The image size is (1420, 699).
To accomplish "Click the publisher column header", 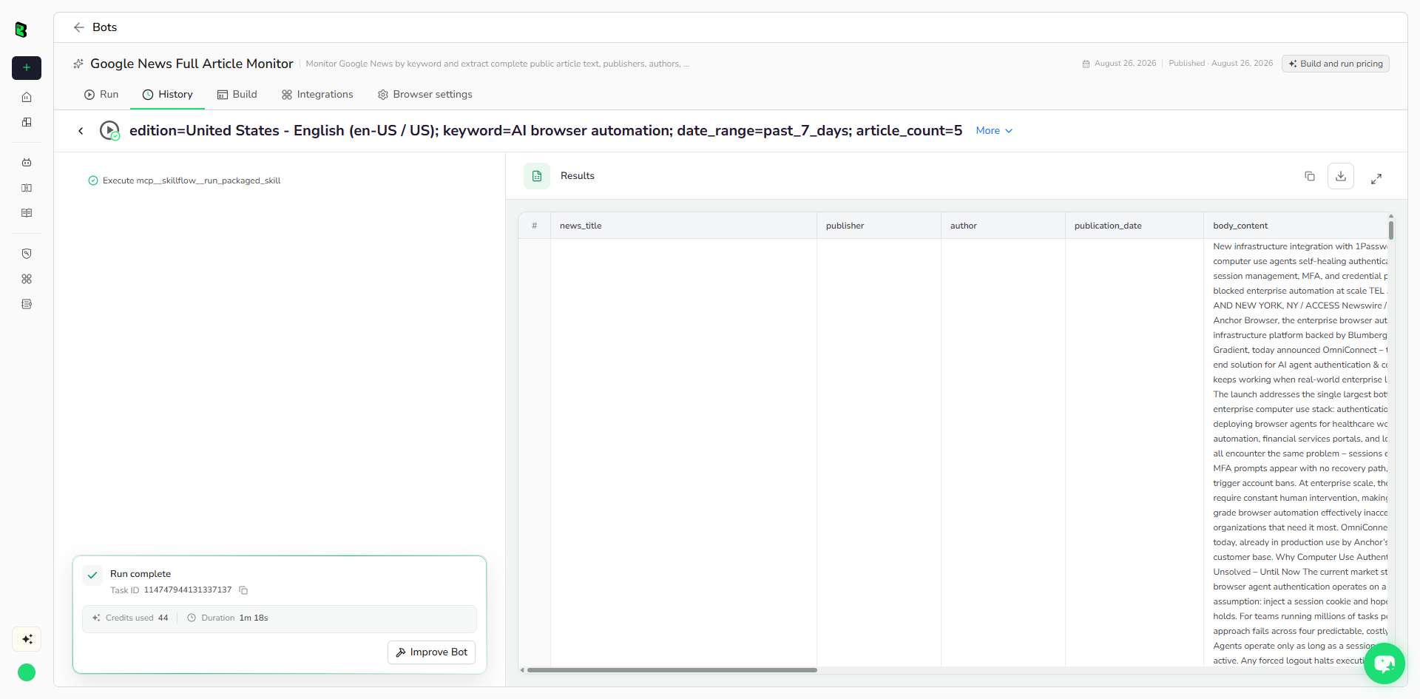I will (879, 226).
